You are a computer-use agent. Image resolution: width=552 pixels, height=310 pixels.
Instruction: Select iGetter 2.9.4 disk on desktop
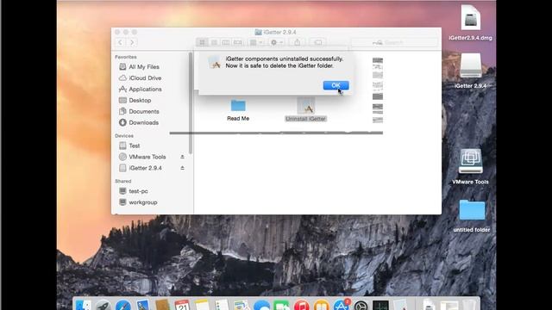coord(470,71)
